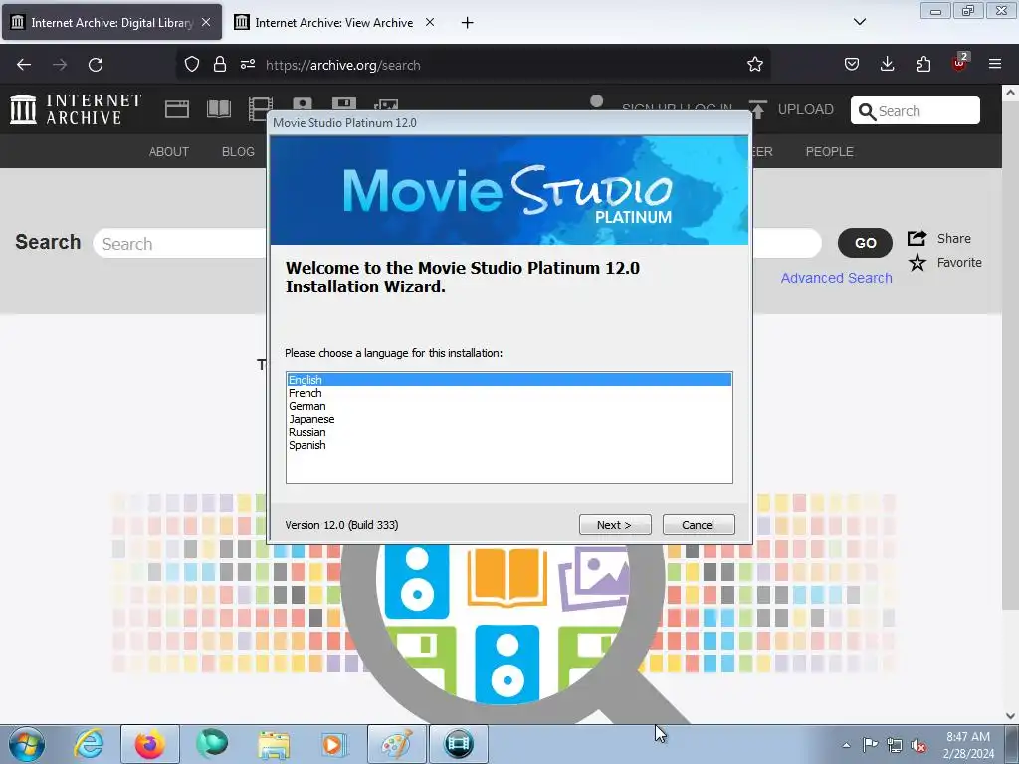Image resolution: width=1019 pixels, height=764 pixels.
Task: Click the muted volume tray icon
Action: coord(918,746)
